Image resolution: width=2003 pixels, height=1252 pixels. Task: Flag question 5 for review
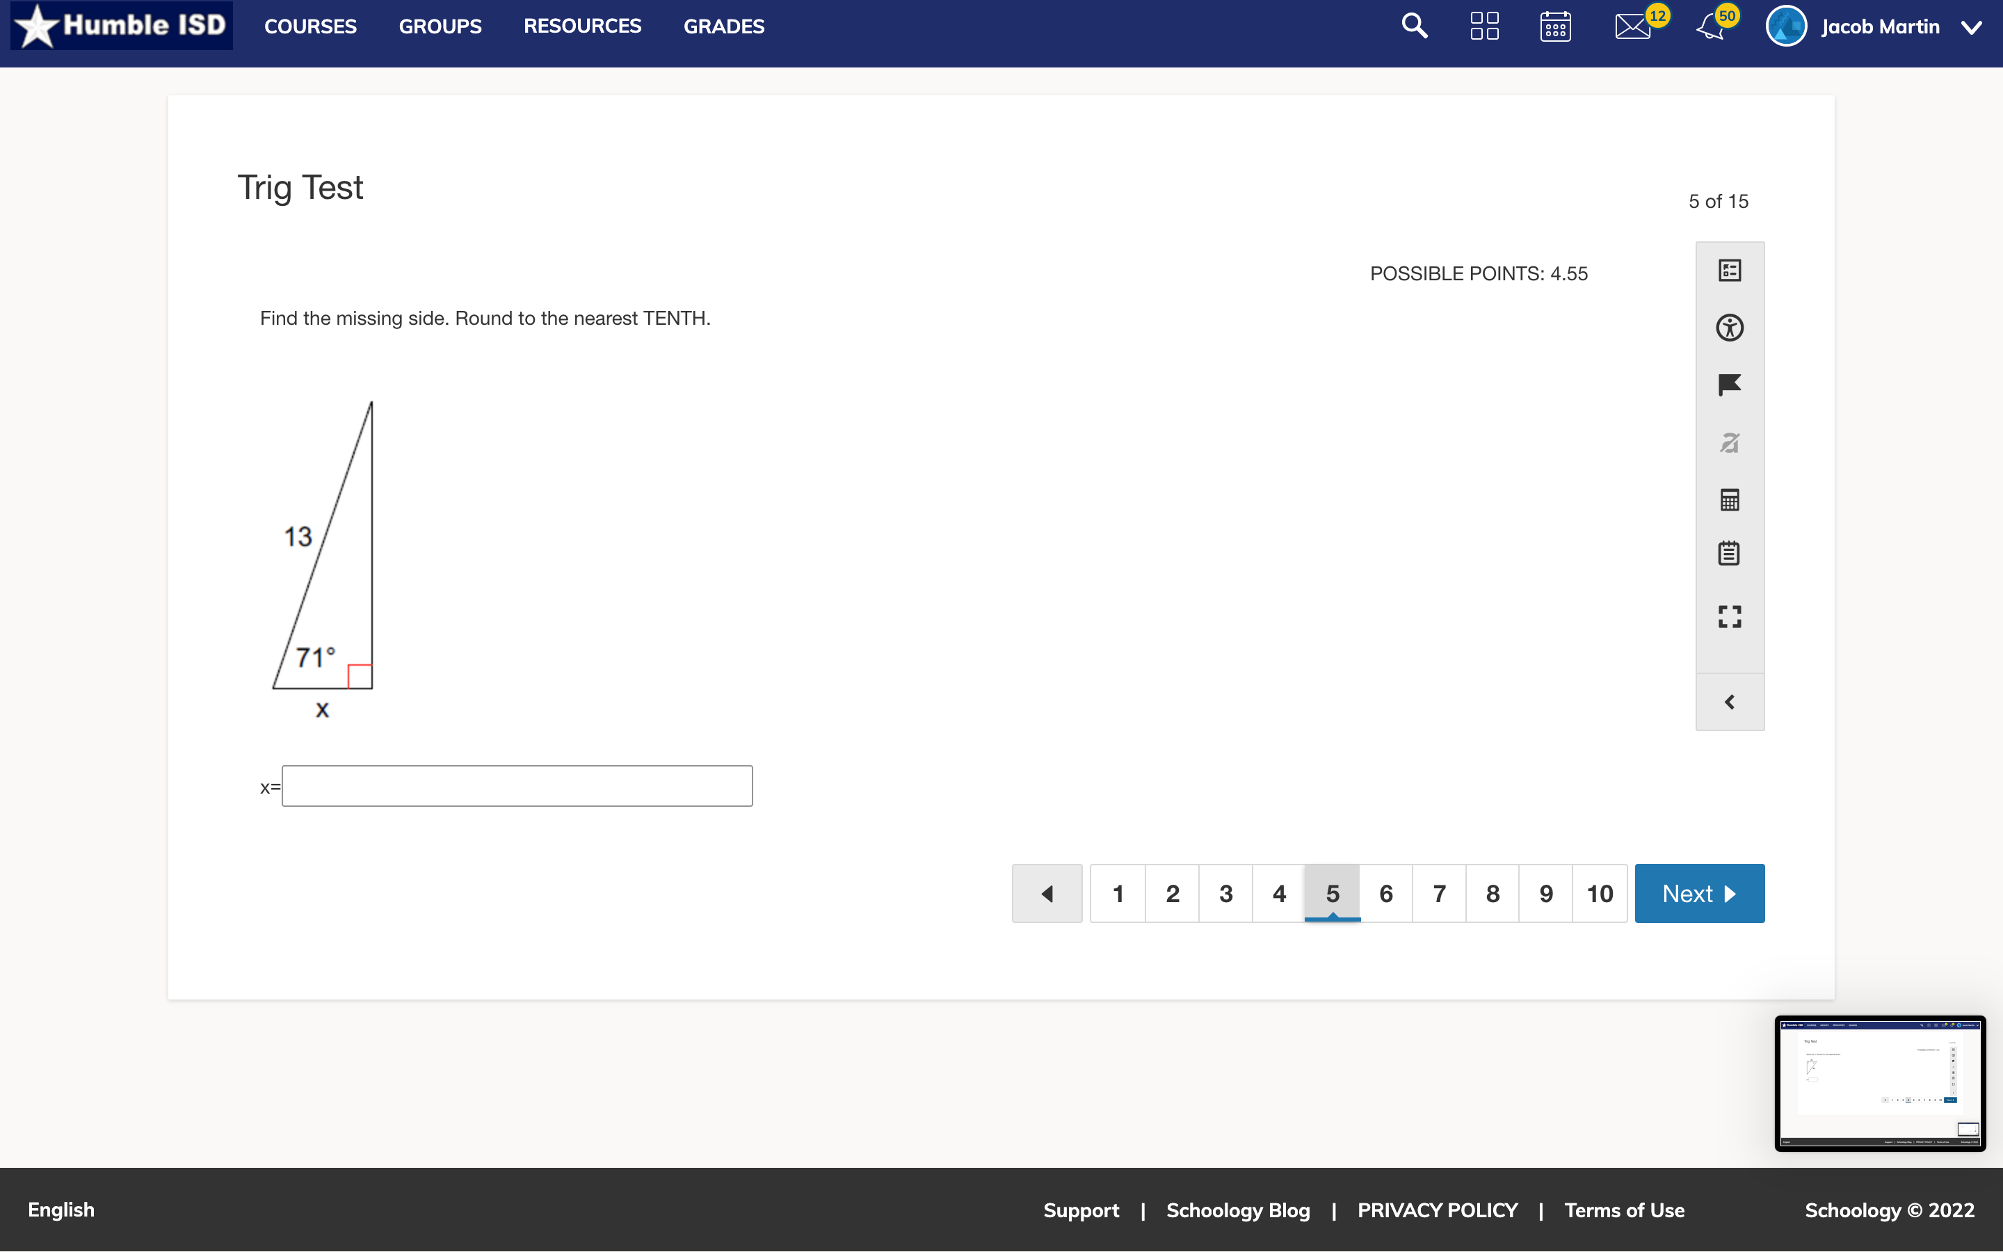(1730, 384)
